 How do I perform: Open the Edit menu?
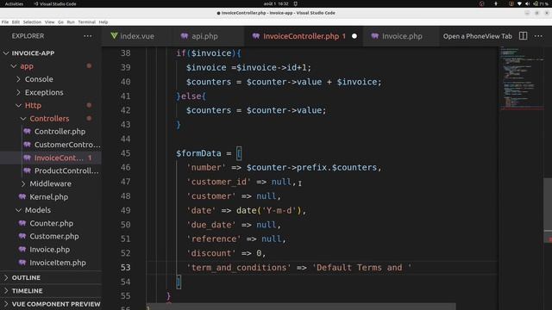16,22
